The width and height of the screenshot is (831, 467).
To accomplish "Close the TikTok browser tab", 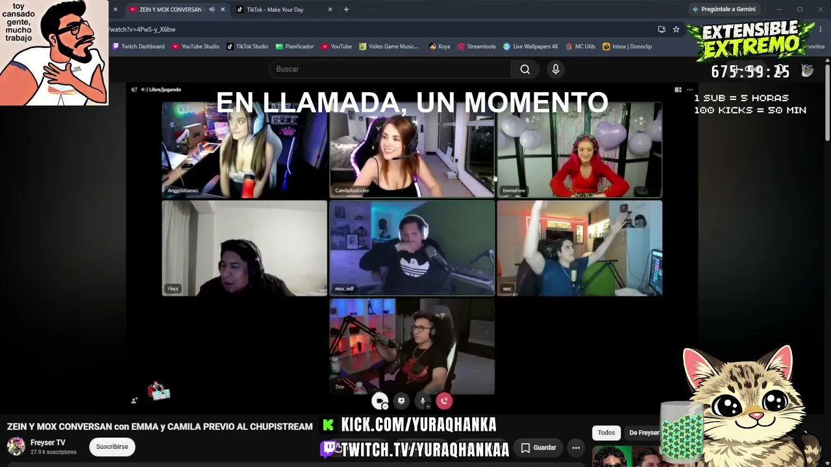I will pos(330,10).
